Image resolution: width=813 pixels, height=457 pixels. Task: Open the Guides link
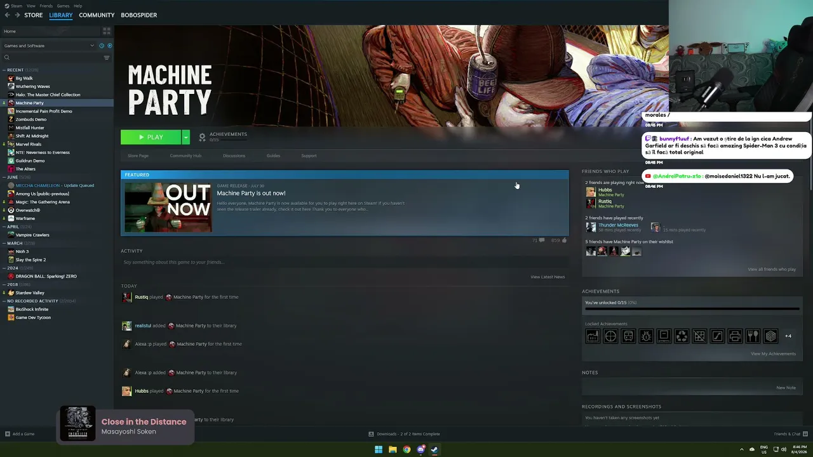pyautogui.click(x=273, y=156)
